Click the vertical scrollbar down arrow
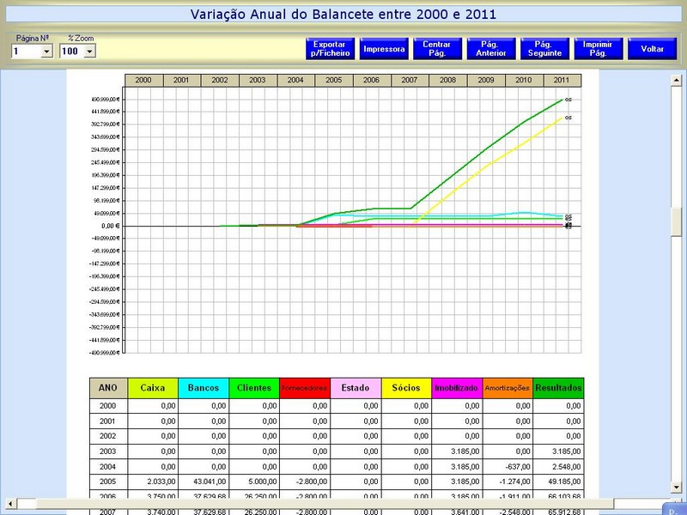 tap(676, 488)
